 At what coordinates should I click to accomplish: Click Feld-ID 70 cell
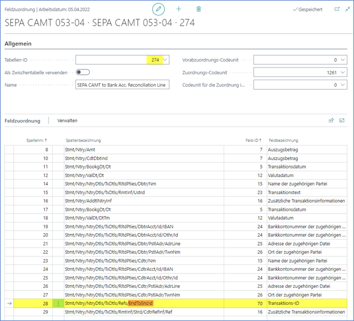246,303
